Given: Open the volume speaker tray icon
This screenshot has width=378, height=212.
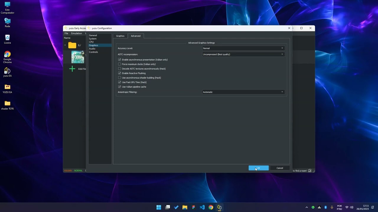Looking at the screenshot, I should 351,207.
